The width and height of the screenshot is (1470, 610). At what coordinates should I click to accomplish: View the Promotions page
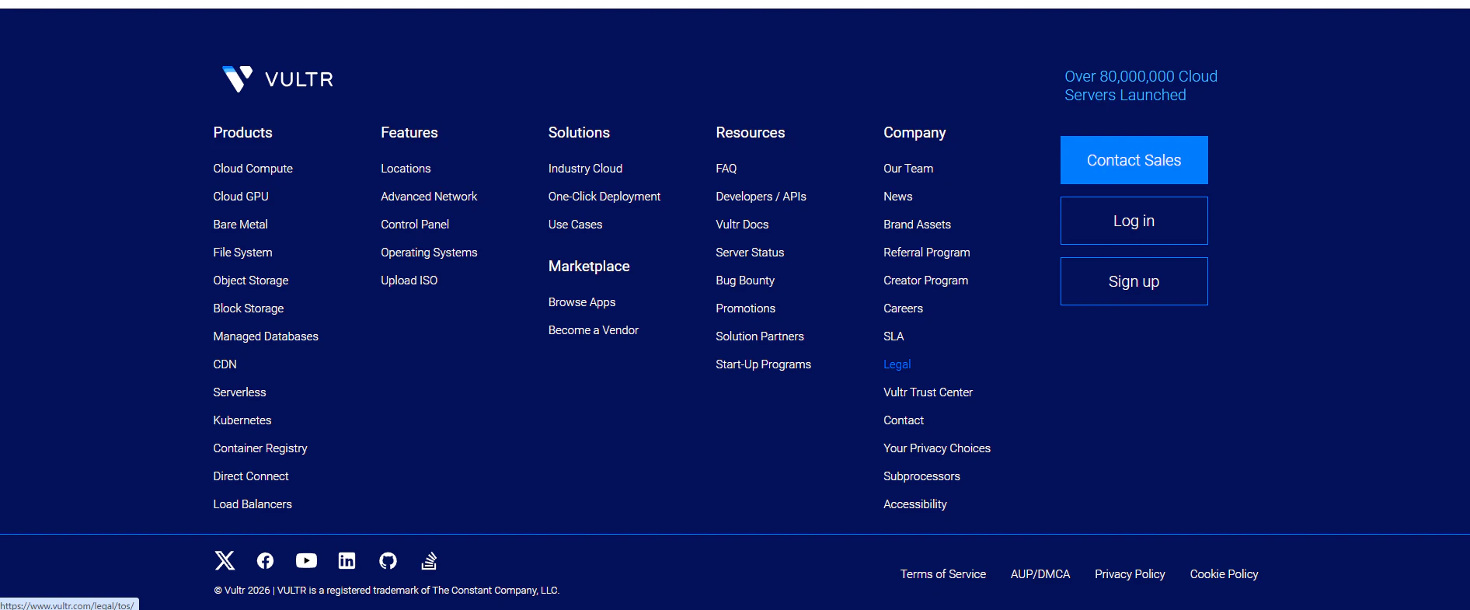(746, 308)
